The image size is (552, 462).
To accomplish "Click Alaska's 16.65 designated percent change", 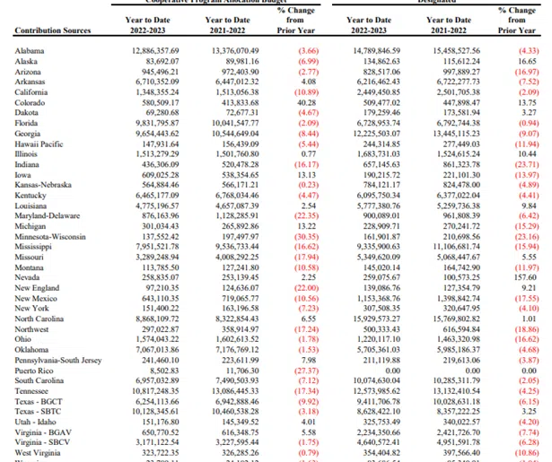I will click(527, 62).
